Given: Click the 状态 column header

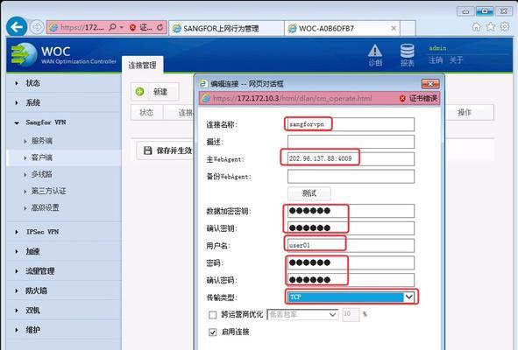Looking at the screenshot, I should [x=146, y=113].
